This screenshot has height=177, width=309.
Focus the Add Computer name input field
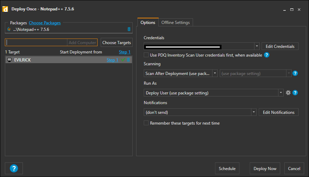36,43
